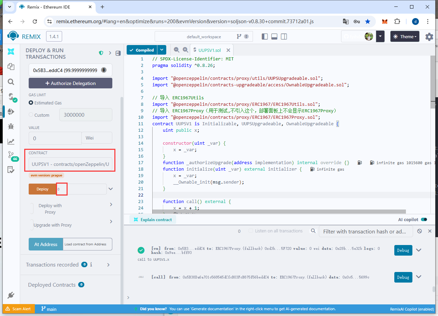The image size is (438, 316).
Task: Expand the Transactions recorded section
Action: pyautogui.click(x=109, y=265)
